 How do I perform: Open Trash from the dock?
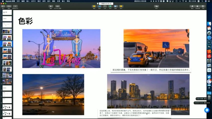click(x=209, y=97)
